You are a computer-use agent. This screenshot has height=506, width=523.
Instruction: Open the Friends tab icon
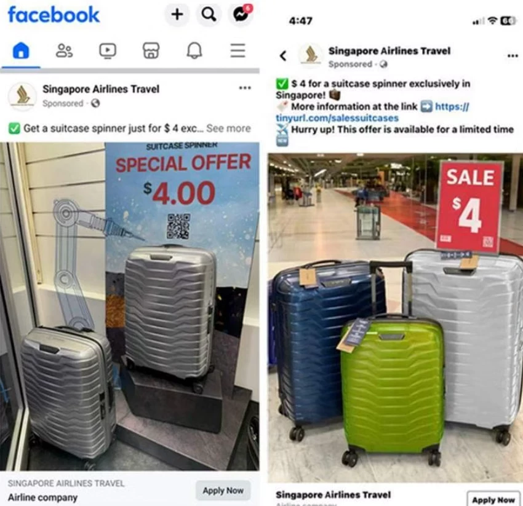point(64,50)
